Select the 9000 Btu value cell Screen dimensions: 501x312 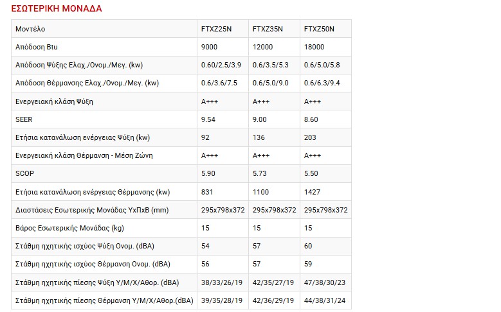(210, 47)
